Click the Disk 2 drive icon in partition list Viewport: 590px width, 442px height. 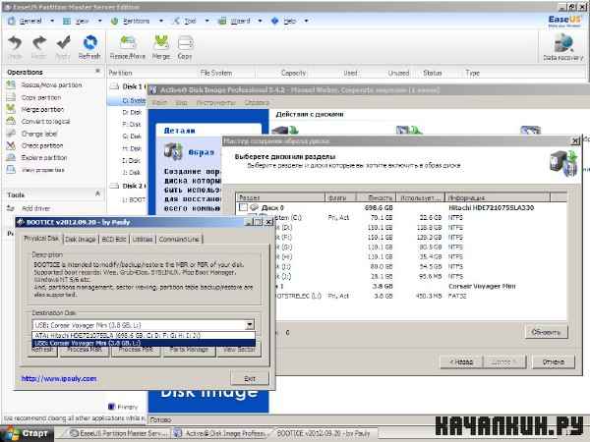114,186
